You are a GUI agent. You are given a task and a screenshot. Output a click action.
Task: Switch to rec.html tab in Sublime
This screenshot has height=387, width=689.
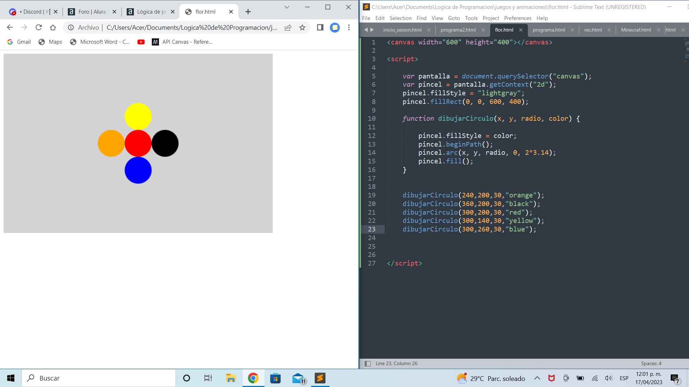tap(593, 30)
